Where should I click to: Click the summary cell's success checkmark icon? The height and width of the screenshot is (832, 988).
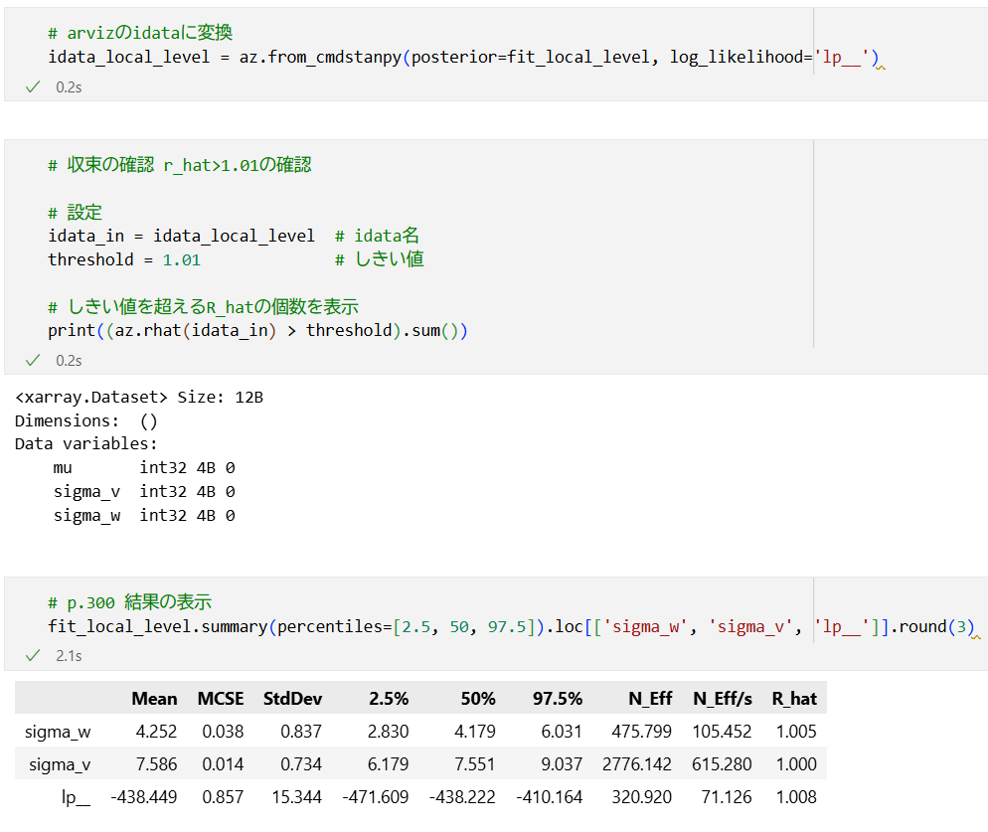click(x=32, y=655)
